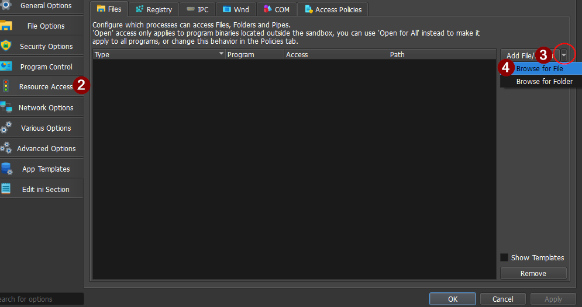This screenshot has height=307, width=582.
Task: Switch to the Registry tab
Action: 154,9
